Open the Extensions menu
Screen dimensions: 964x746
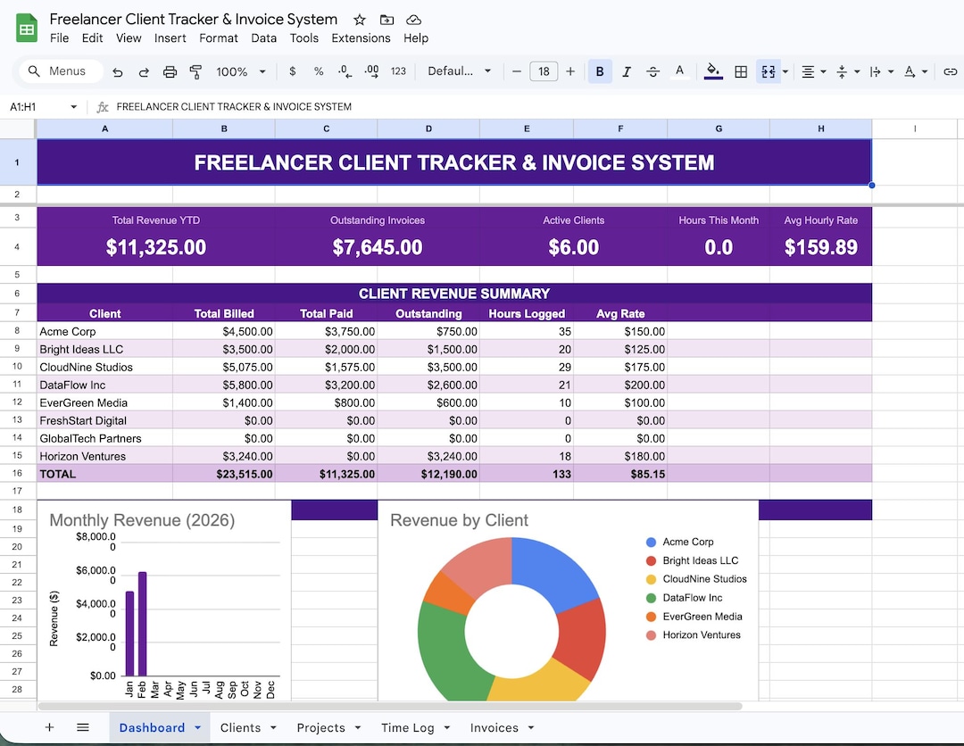[x=361, y=38]
